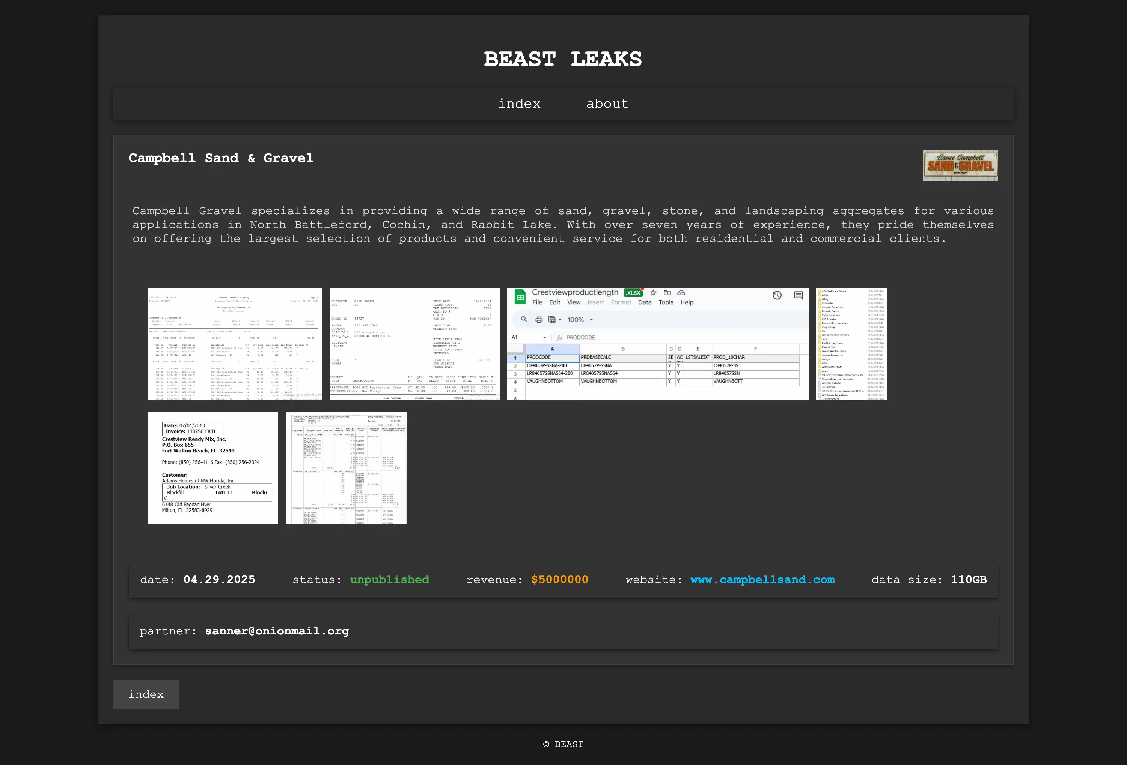The width and height of the screenshot is (1127, 765).
Task: Open the index item in top navigation
Action: click(519, 104)
